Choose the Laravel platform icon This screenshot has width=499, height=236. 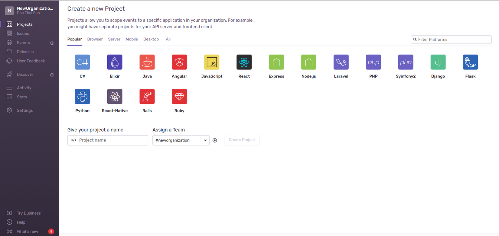pyautogui.click(x=341, y=62)
